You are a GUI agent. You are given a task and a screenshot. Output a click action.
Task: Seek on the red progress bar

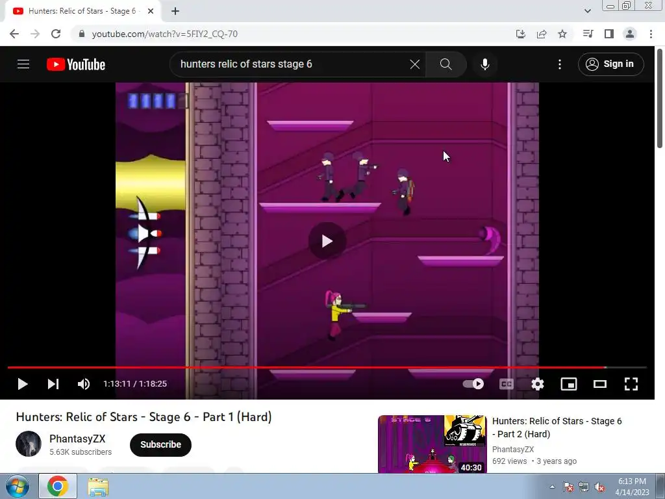click(x=327, y=367)
